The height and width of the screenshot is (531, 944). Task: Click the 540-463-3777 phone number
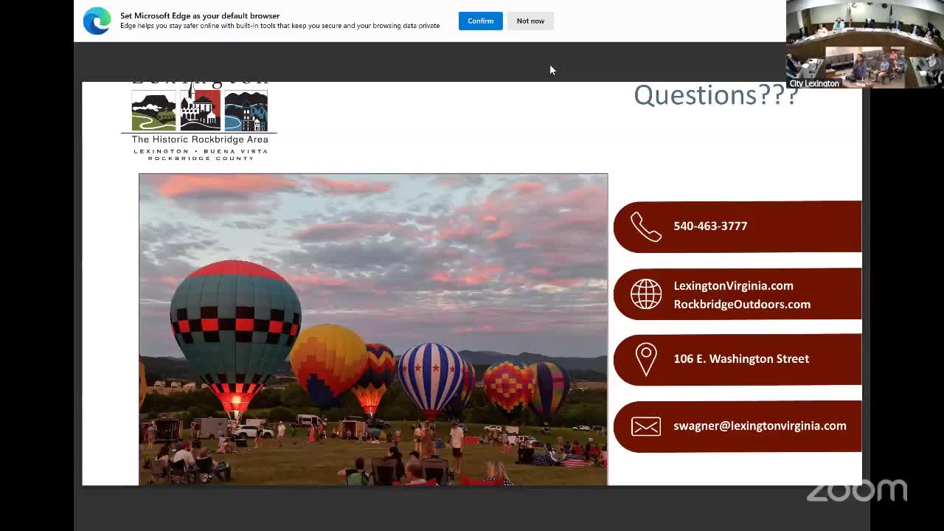tap(710, 226)
